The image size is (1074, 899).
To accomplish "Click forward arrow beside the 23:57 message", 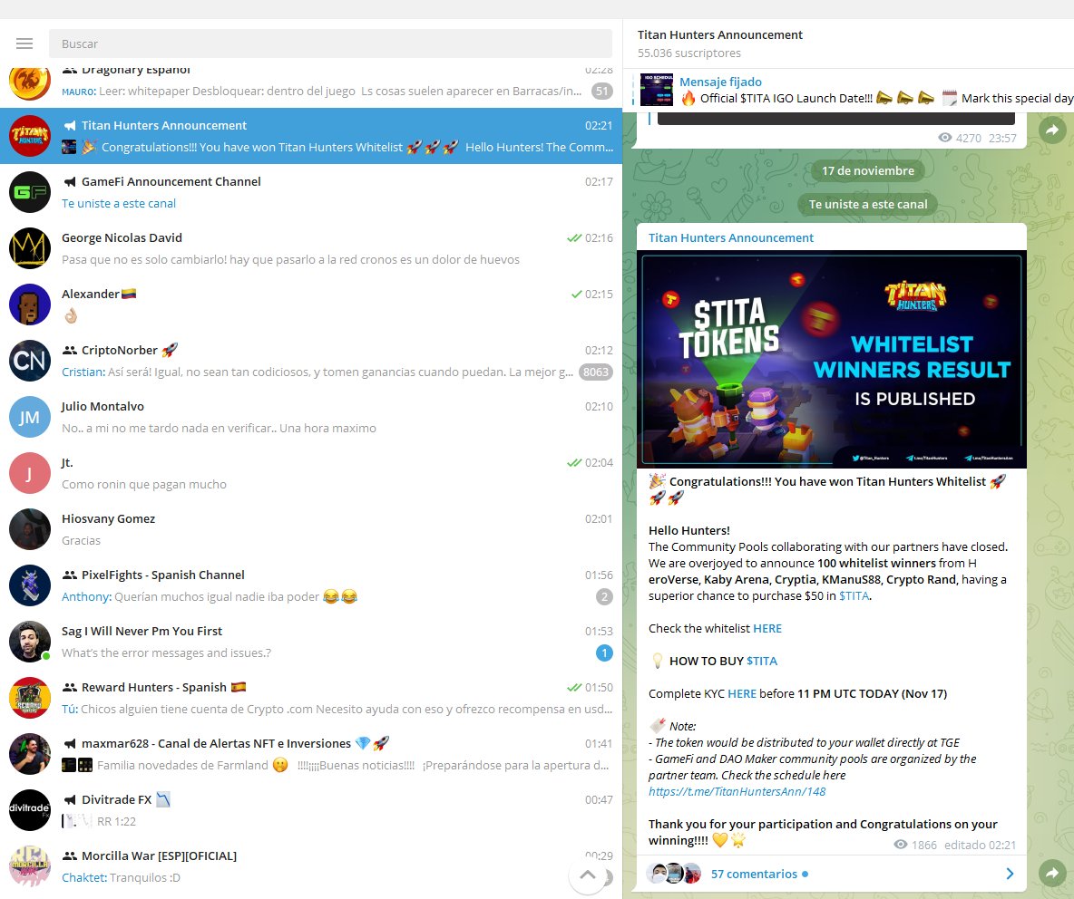I will tap(1052, 130).
